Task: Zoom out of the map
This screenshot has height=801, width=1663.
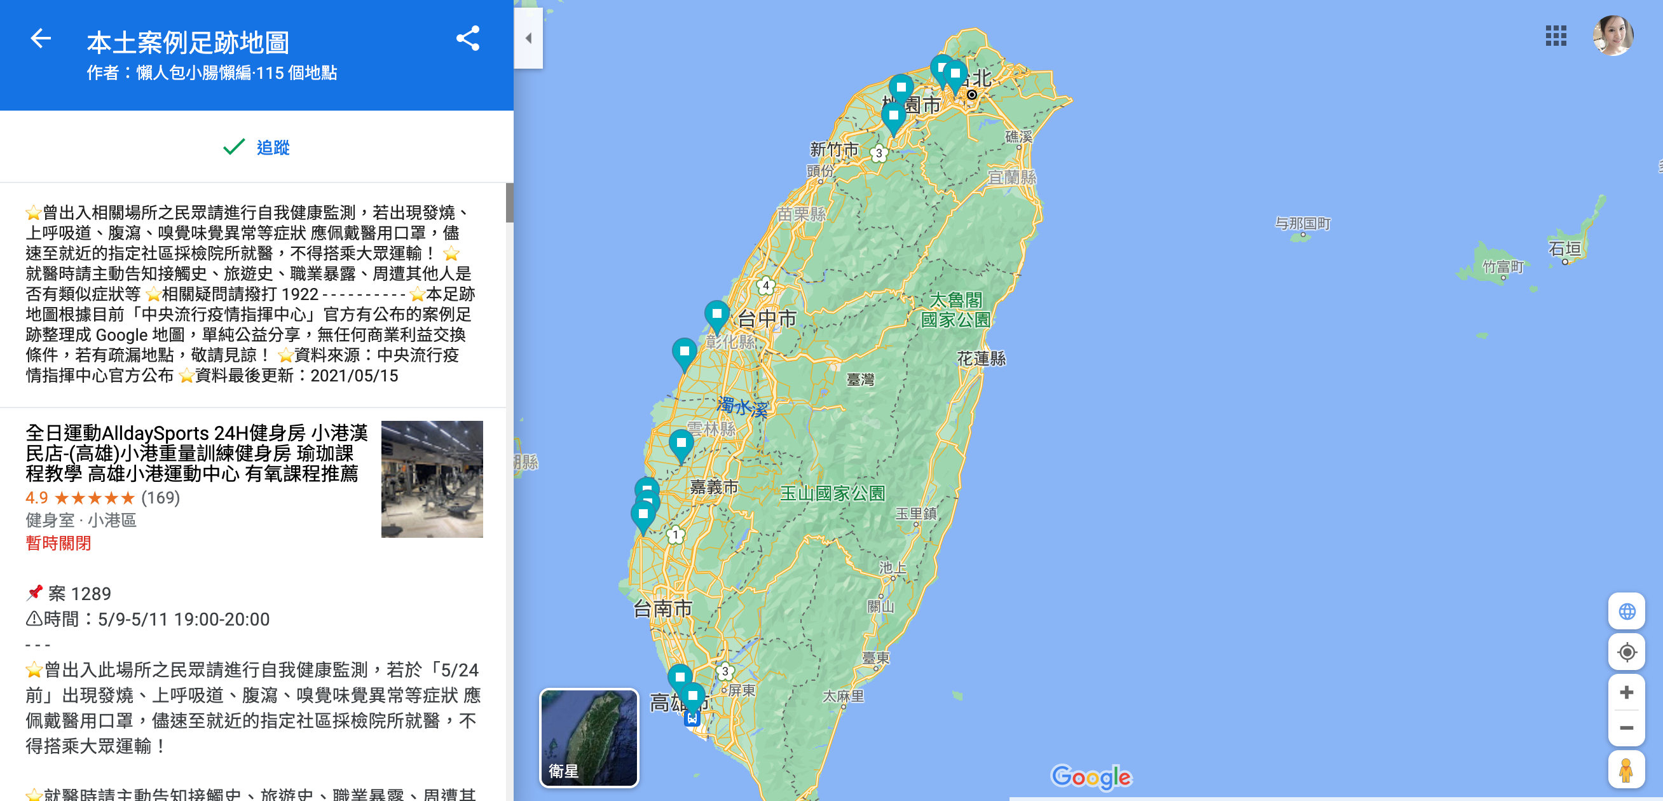Action: [x=1626, y=728]
